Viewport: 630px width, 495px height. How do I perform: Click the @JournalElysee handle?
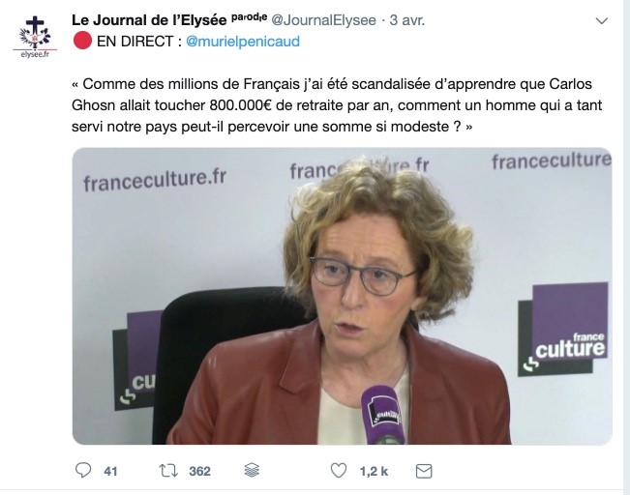point(324,20)
